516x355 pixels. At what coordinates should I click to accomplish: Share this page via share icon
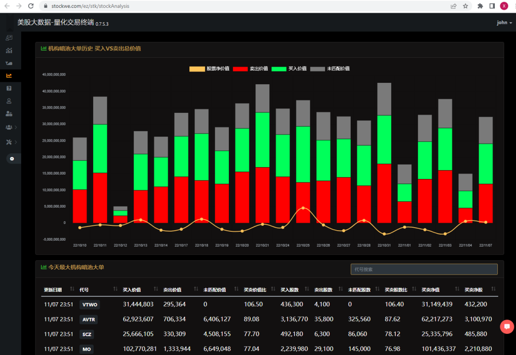(453, 6)
